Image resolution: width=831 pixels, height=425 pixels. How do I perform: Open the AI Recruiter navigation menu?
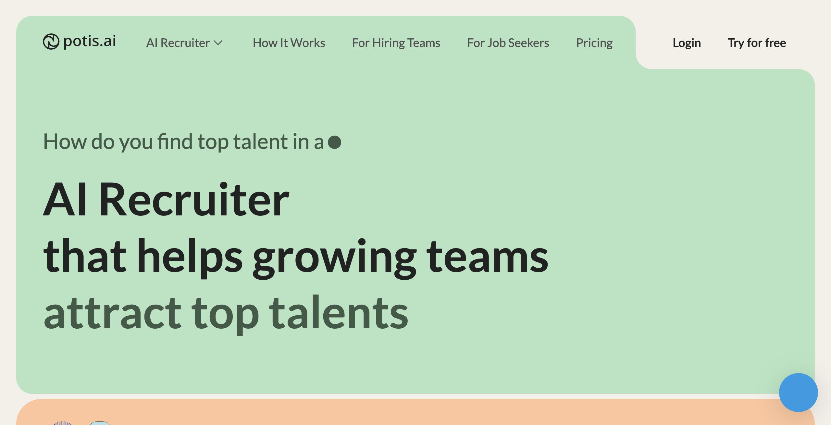pos(178,43)
